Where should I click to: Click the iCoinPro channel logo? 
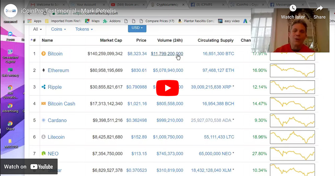[11, 11]
